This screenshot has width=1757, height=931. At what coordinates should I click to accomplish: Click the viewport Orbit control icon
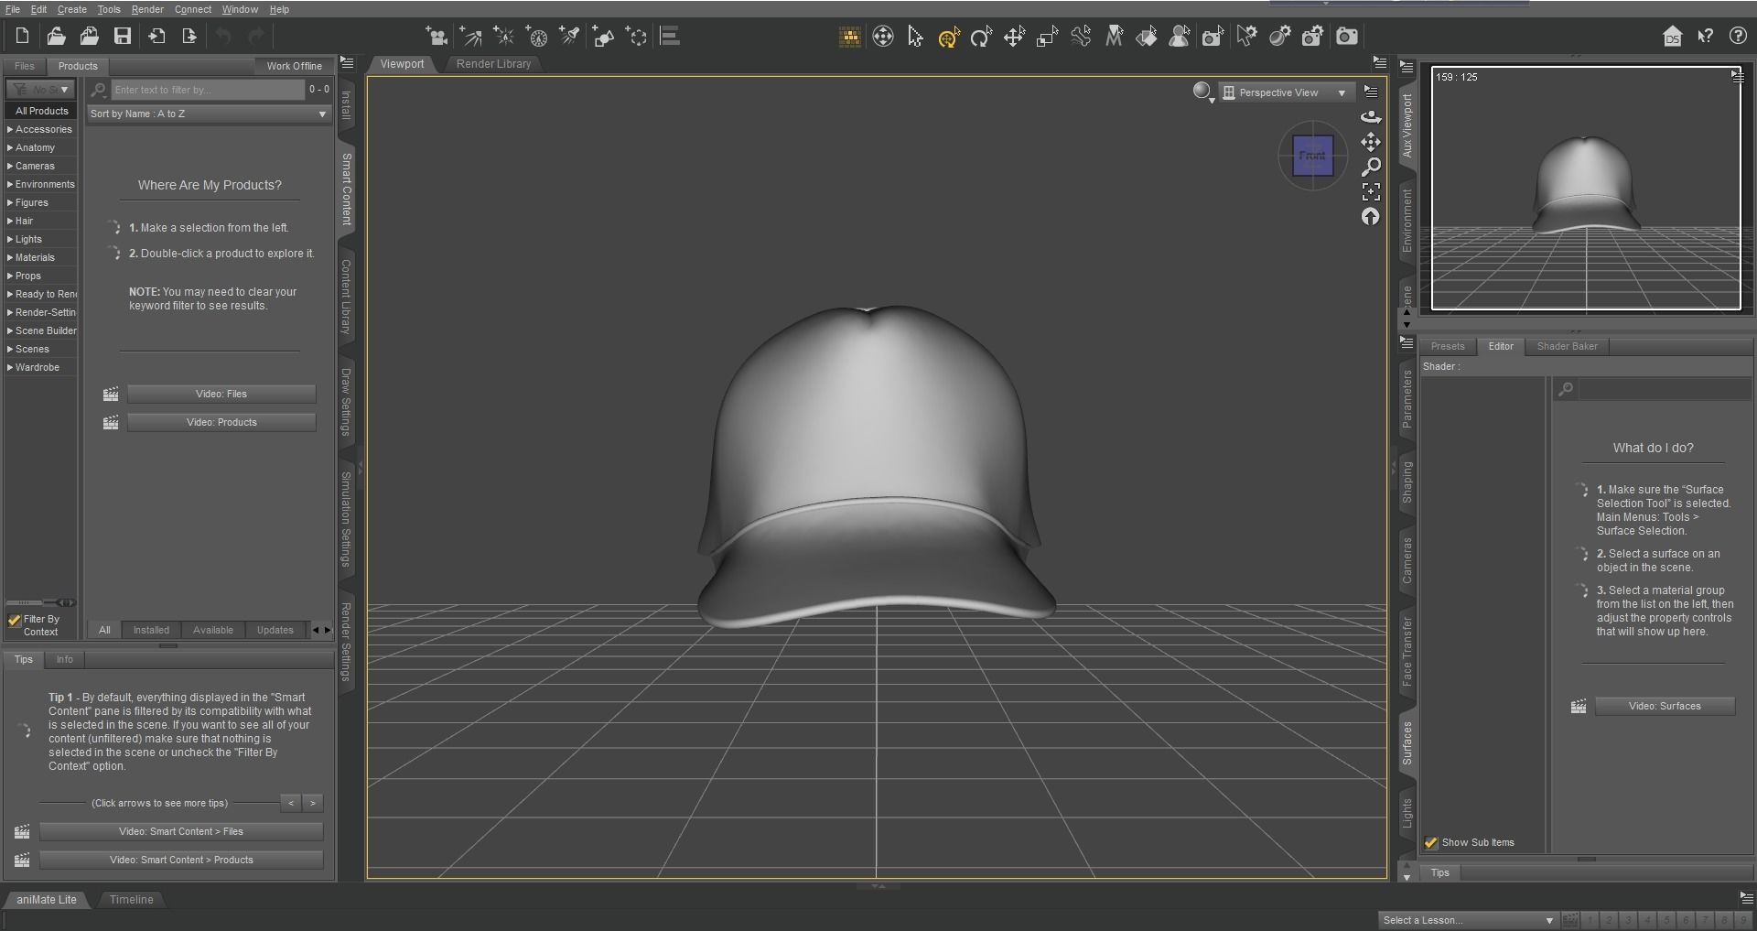pyautogui.click(x=1371, y=117)
